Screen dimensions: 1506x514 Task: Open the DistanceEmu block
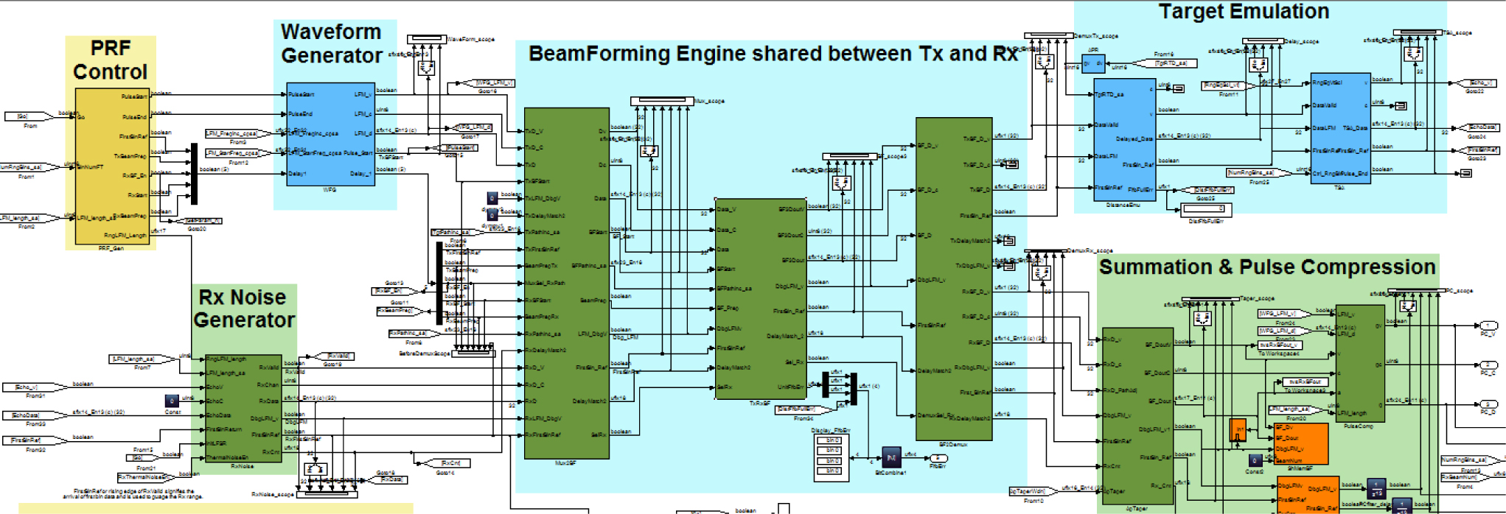pyautogui.click(x=1123, y=140)
